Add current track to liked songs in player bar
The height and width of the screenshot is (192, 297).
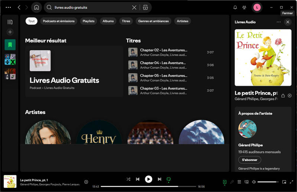coord(86,182)
